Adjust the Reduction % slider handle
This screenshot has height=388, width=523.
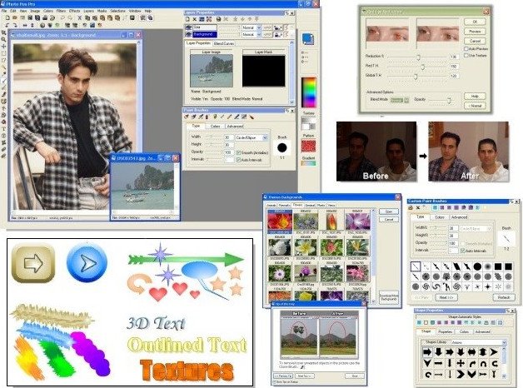[x=418, y=57]
